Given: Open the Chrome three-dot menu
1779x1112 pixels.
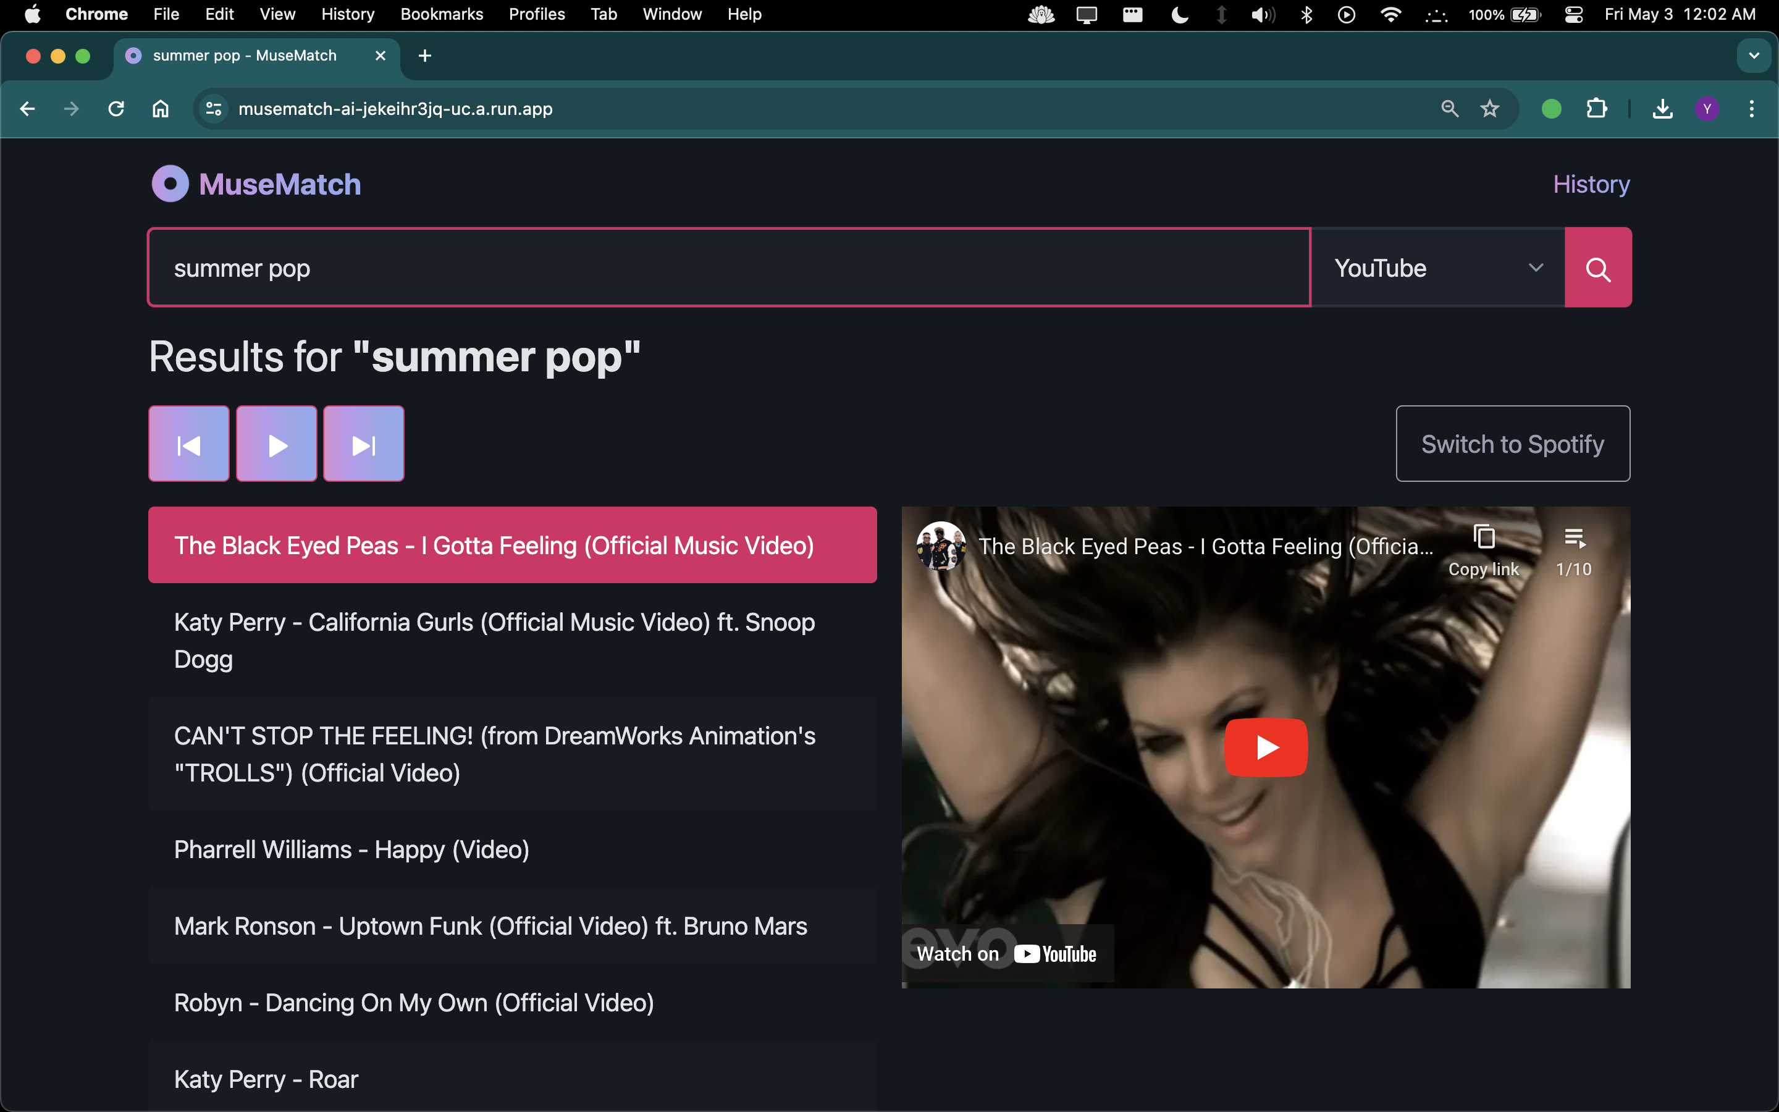Looking at the screenshot, I should [x=1751, y=109].
